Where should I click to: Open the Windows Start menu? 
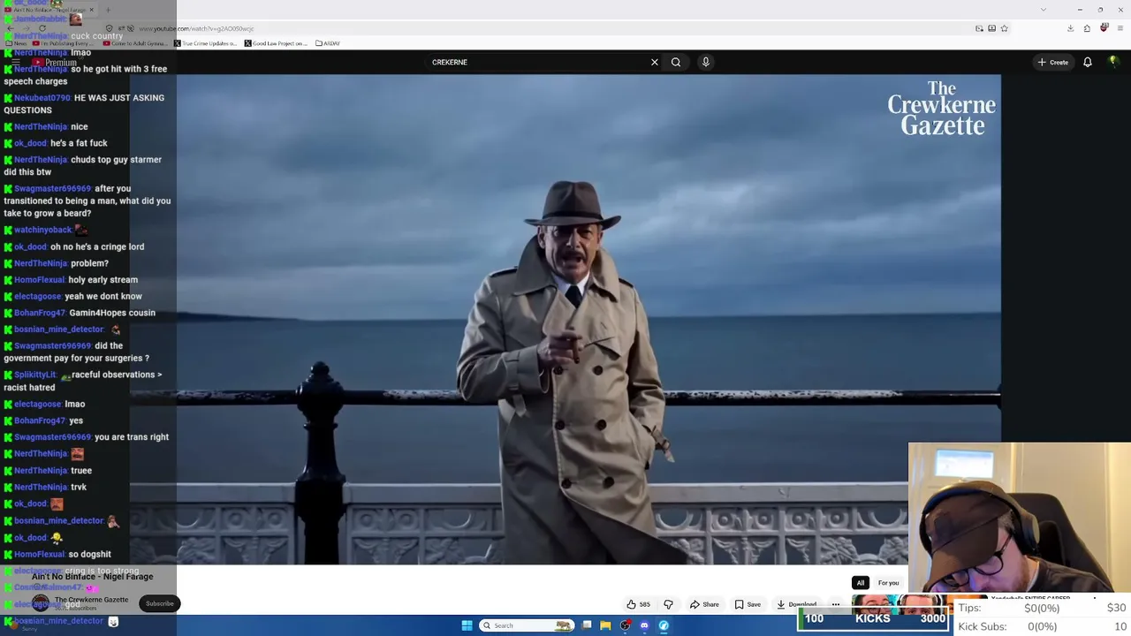click(467, 625)
